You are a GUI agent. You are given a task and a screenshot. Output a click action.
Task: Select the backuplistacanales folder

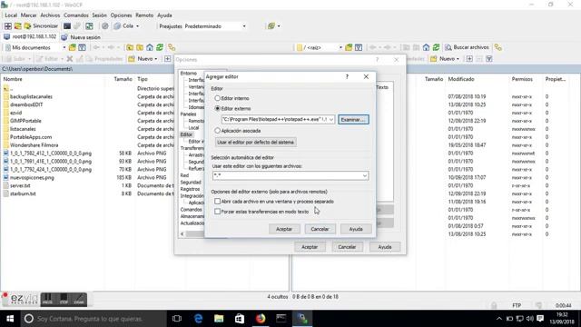pos(31,96)
